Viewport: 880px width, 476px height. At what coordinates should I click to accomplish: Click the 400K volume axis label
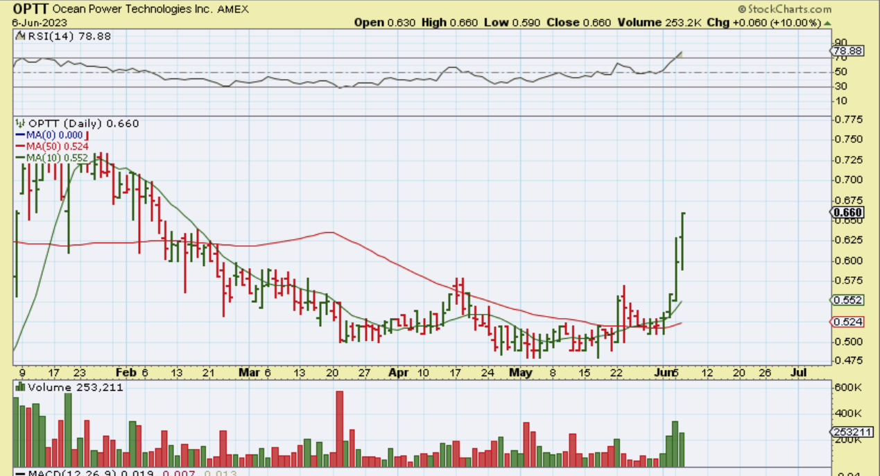pos(849,414)
